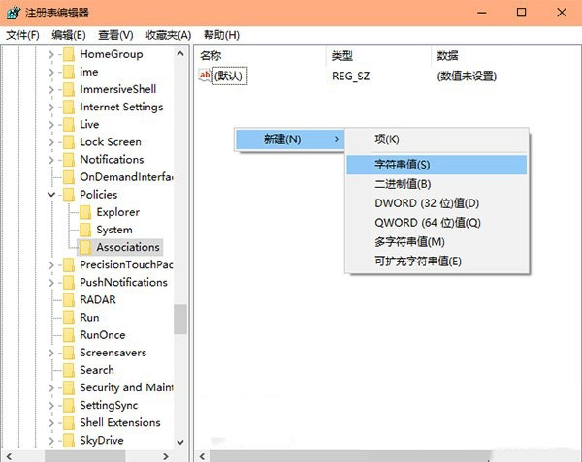This screenshot has width=582, height=462.
Task: Expand the PrecisionTouchPad key
Action: 51,265
